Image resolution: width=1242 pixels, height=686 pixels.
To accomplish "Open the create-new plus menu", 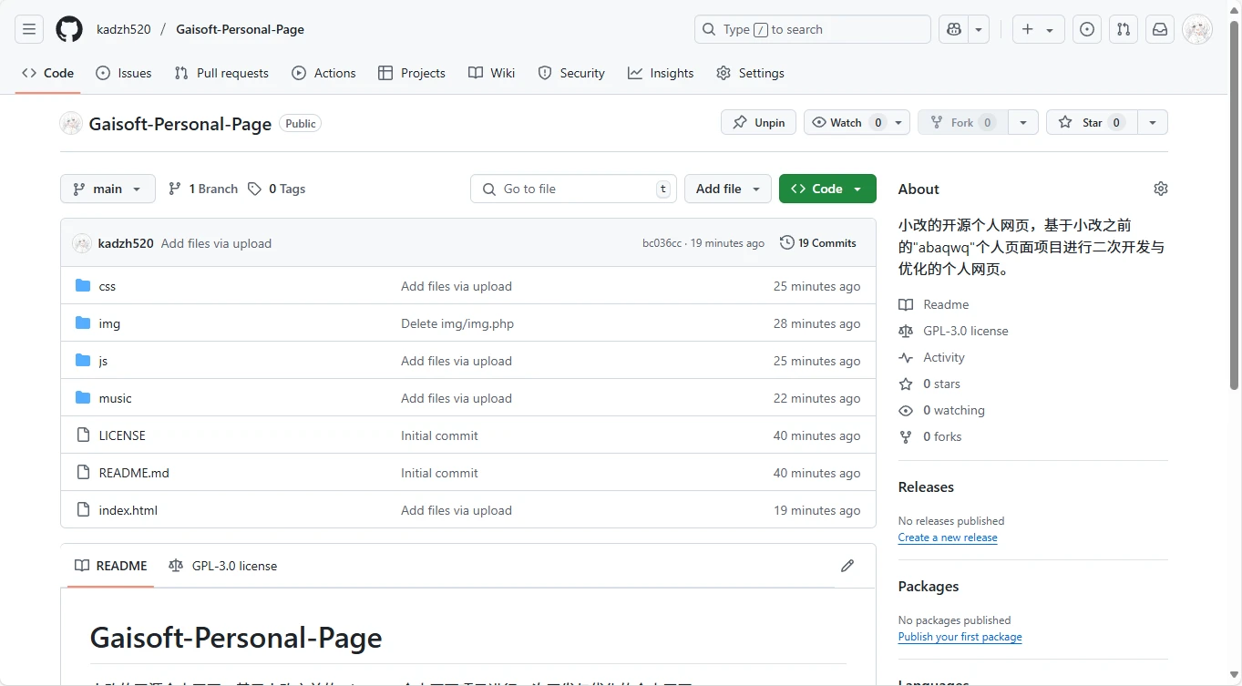I will click(x=1037, y=29).
